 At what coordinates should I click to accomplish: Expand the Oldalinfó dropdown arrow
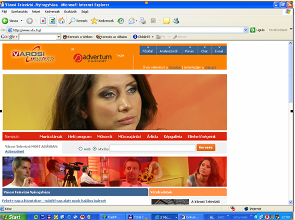coord(153,37)
